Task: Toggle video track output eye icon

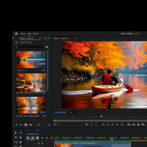Action: 42,144
